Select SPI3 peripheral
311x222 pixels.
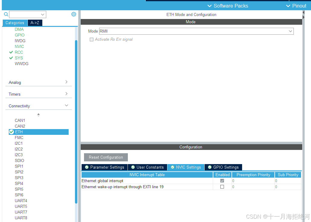(x=19, y=178)
